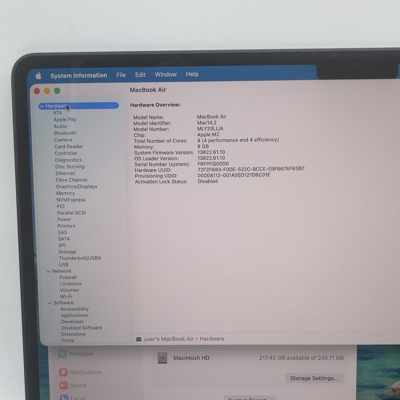The image size is (400, 400).
Task: Select Apple Pay in the sidebar
Action: tap(65, 119)
